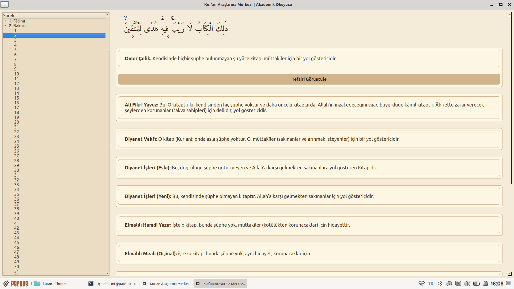The width and height of the screenshot is (514, 289).
Task: Open the Bluetooth tray icon
Action: pyautogui.click(x=440, y=284)
